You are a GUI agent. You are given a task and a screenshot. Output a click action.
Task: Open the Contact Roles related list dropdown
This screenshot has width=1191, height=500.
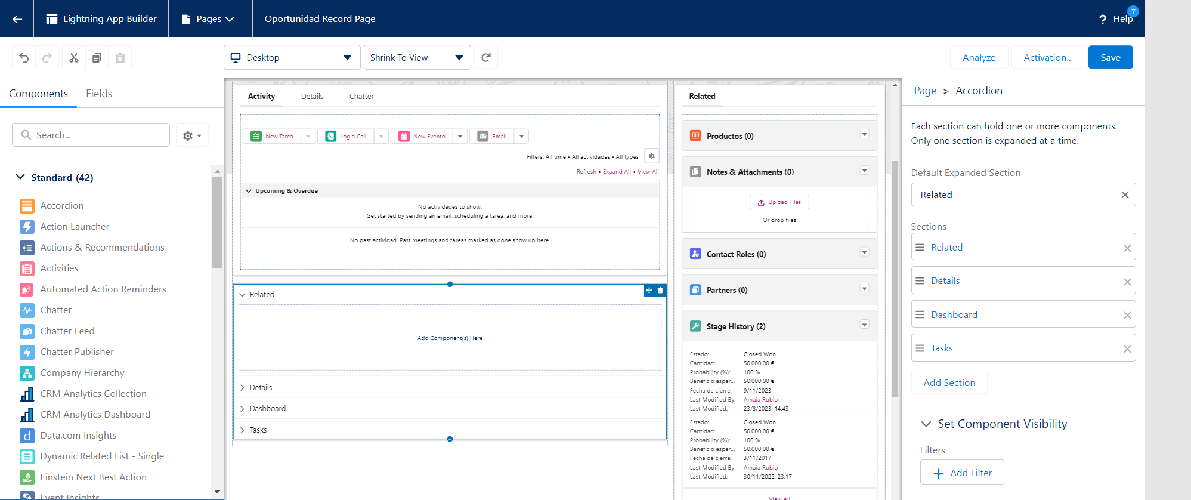(864, 252)
